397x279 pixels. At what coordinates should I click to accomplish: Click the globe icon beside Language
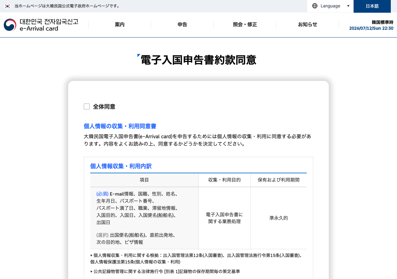(315, 6)
